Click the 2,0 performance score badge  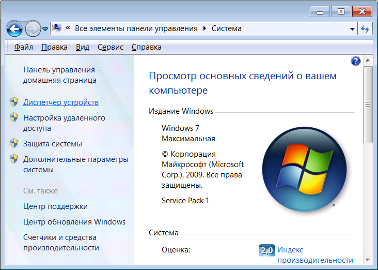(x=266, y=250)
